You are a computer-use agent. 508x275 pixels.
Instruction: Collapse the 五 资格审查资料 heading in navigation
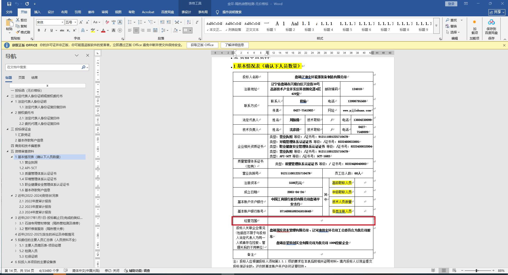pyautogui.click(x=7, y=151)
